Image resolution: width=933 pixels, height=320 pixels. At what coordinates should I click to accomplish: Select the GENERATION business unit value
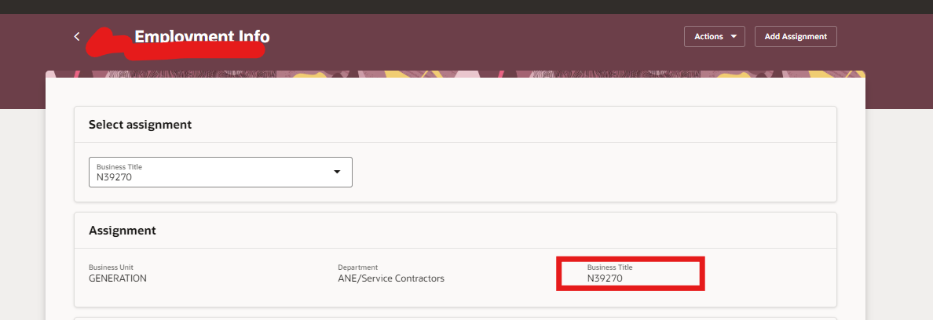pos(117,278)
